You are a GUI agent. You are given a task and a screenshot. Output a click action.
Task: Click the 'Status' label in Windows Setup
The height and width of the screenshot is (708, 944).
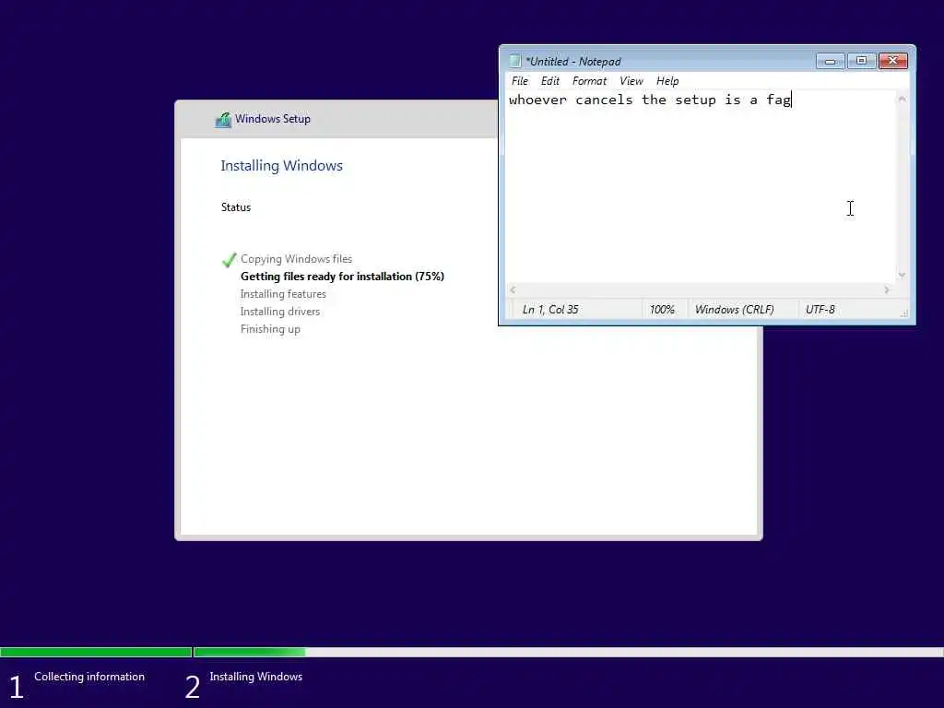(235, 207)
